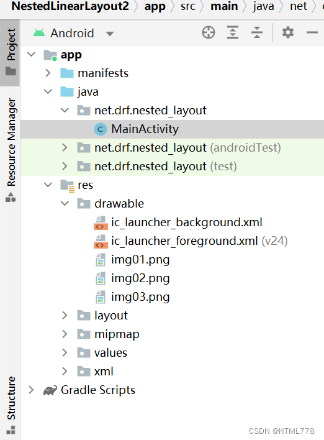Click the drawable folder icon
Screen dimensions: 324x440
(x=84, y=203)
